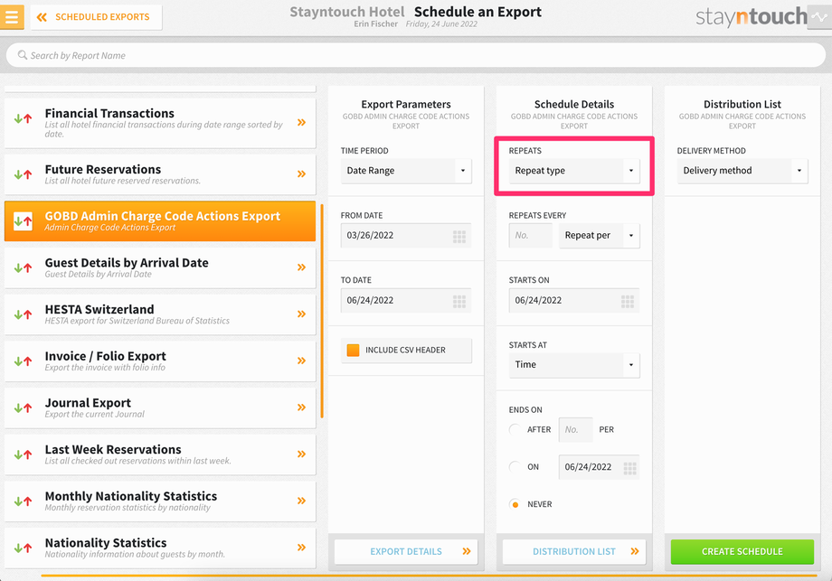Click the Invoice / Folio Export arrows icon
The image size is (832, 581).
[23, 361]
